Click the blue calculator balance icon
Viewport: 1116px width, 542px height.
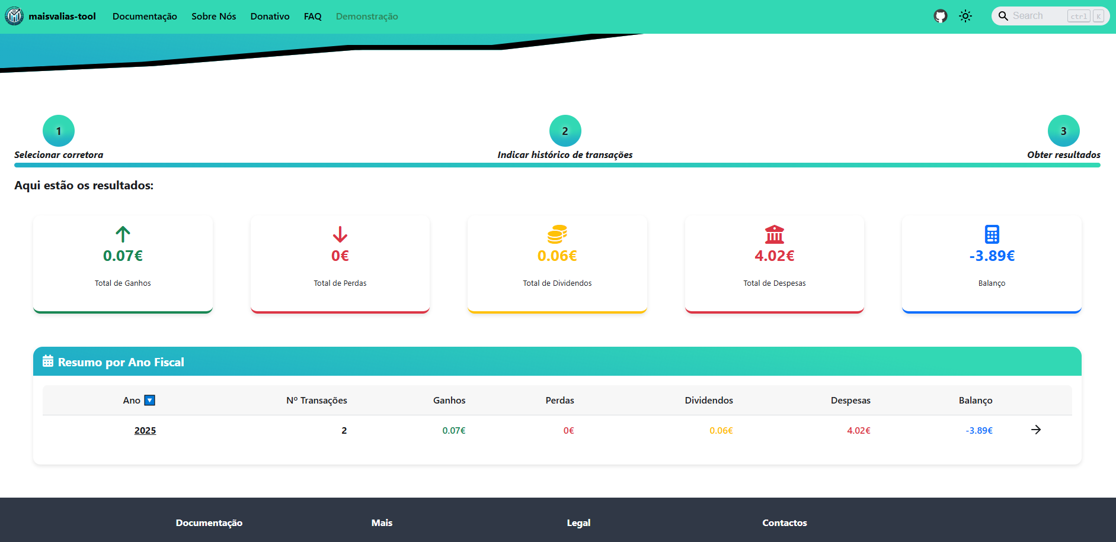[992, 234]
